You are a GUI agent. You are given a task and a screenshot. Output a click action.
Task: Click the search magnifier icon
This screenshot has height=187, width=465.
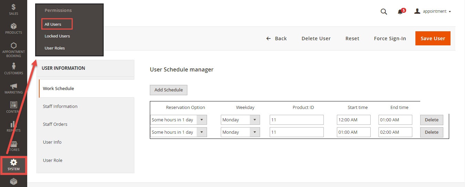pos(384,12)
